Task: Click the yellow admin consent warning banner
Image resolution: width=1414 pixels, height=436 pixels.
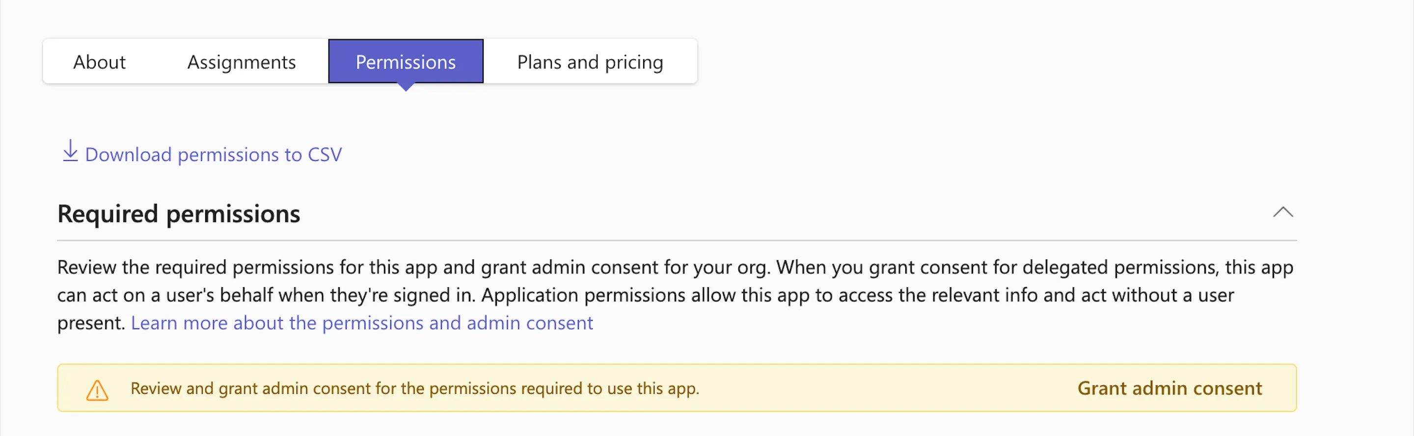Action: coord(677,388)
